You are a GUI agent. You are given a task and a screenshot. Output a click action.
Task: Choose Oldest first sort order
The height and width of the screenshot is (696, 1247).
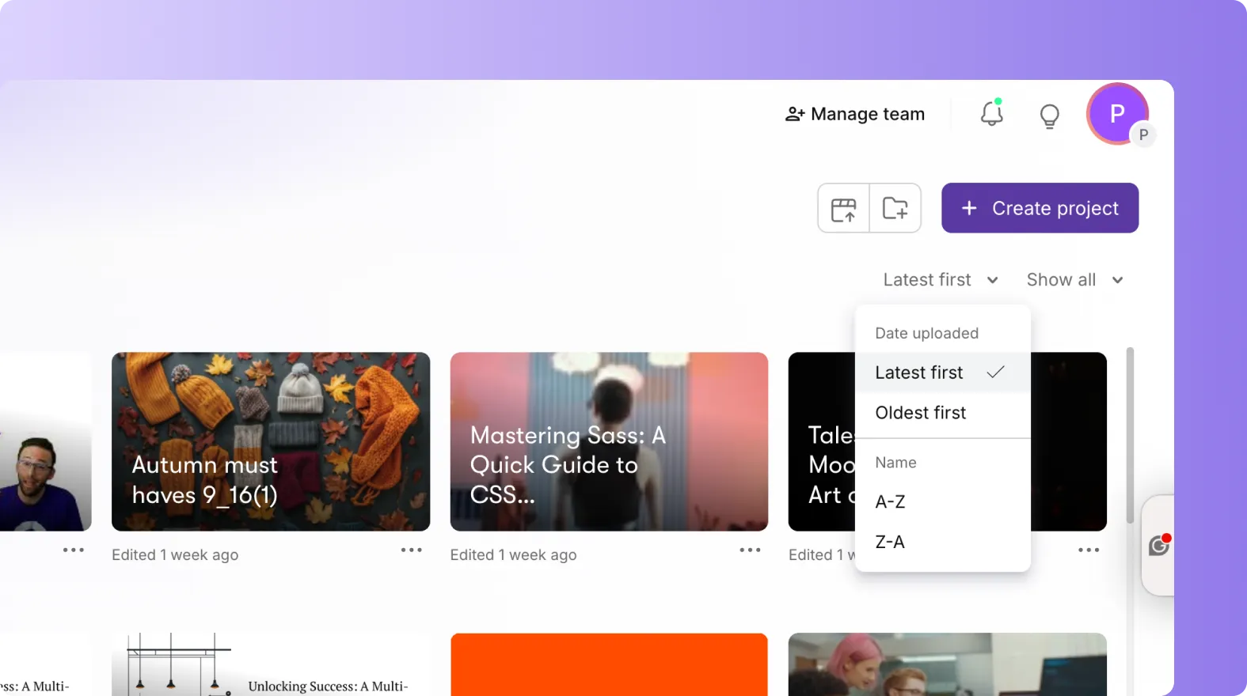pyautogui.click(x=921, y=413)
